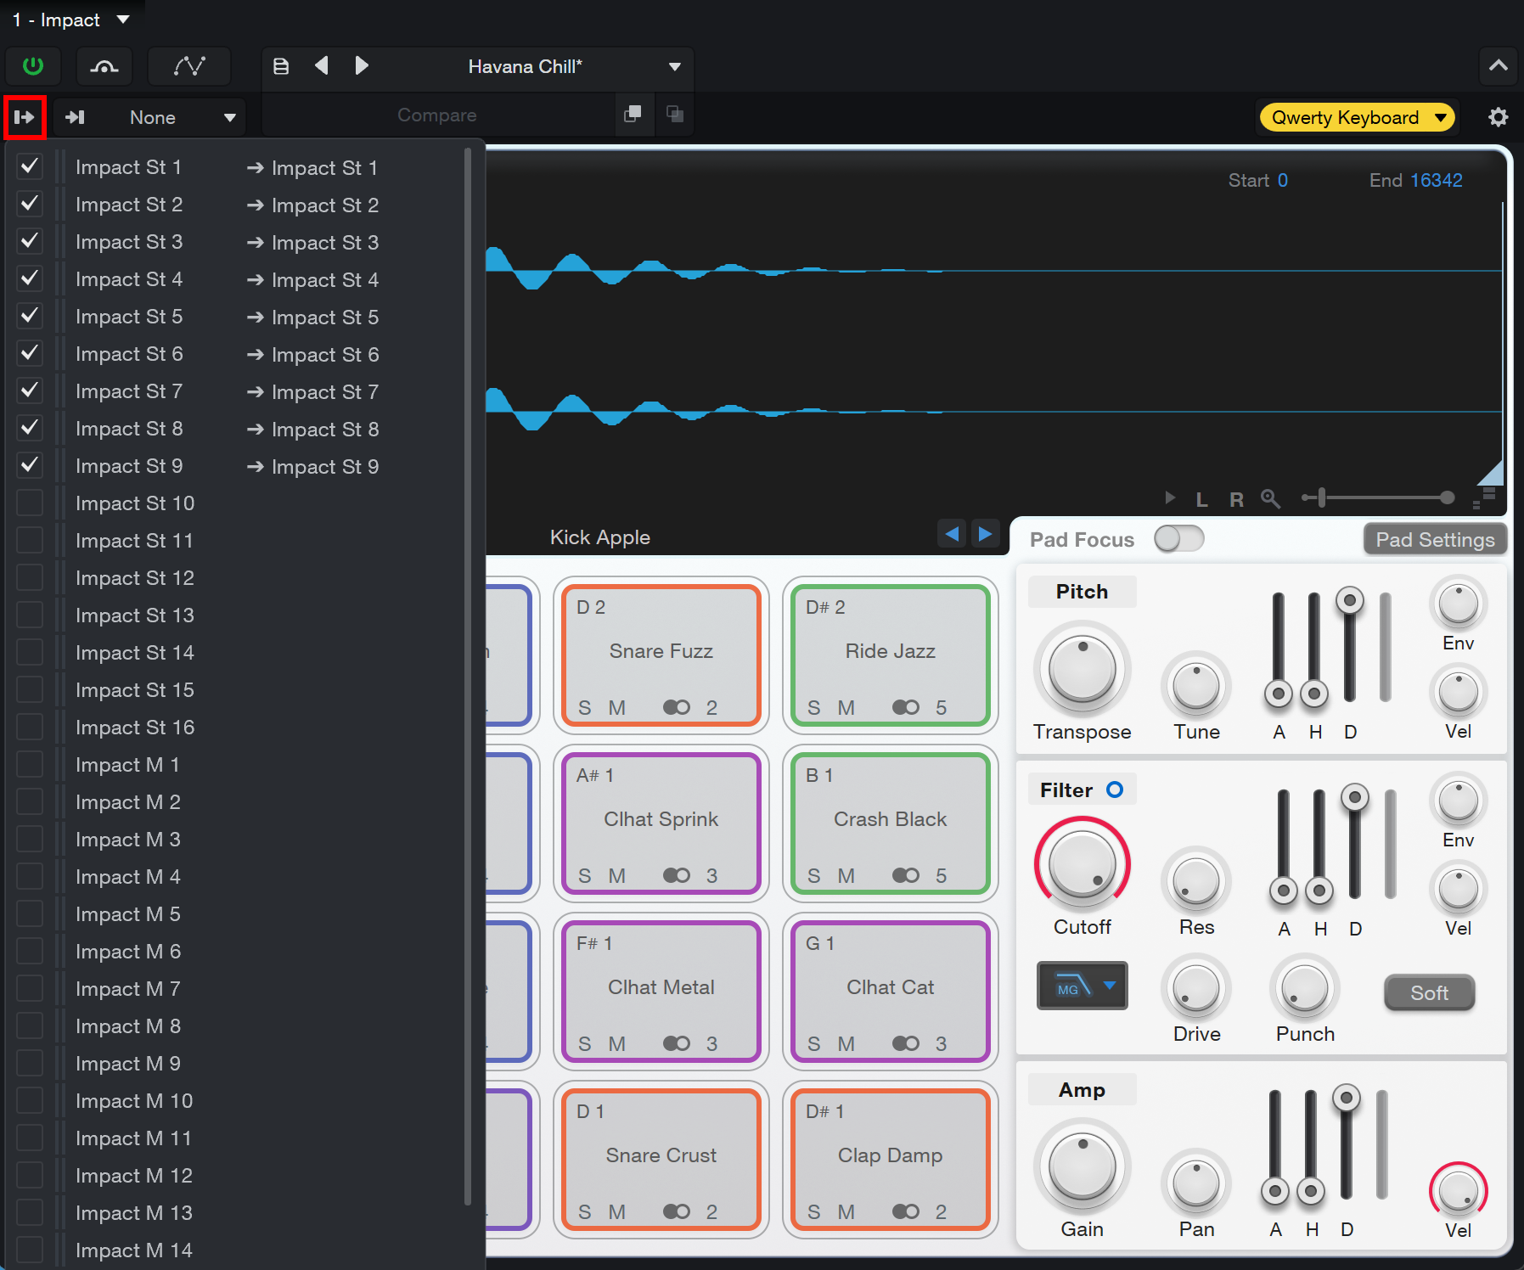Solo the Snare Fuzz pad
Image resolution: width=1524 pixels, height=1270 pixels.
tap(584, 708)
